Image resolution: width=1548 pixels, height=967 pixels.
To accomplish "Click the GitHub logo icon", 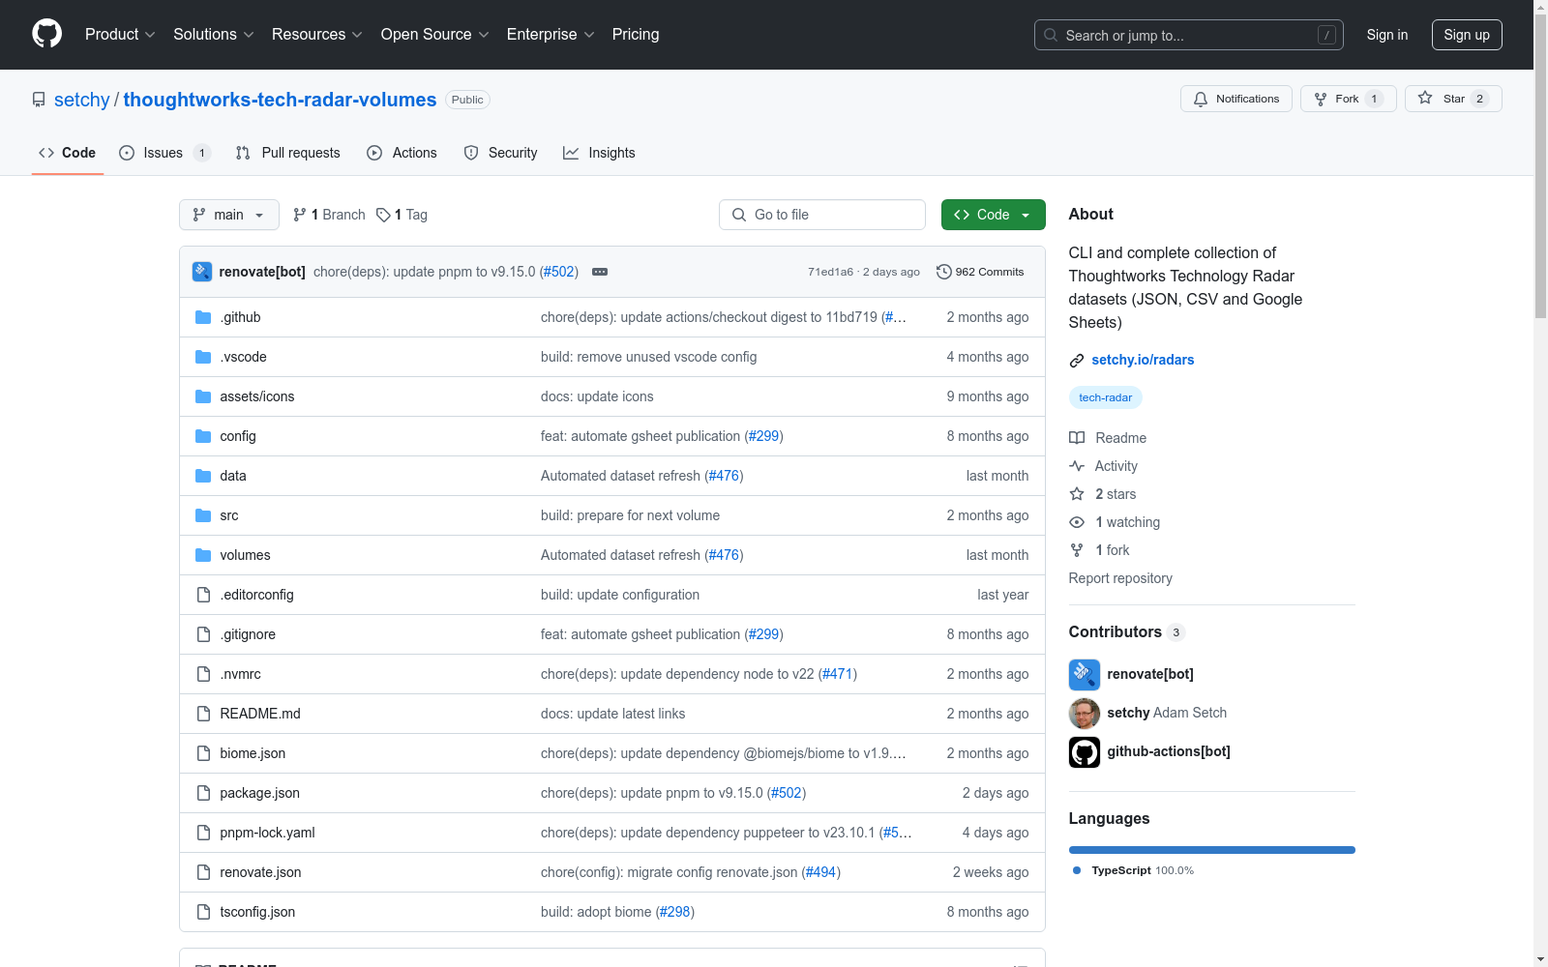I will (x=46, y=34).
